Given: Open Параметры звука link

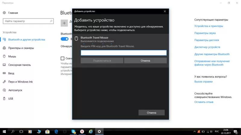Looking at the screenshot, I should click(x=205, y=33).
